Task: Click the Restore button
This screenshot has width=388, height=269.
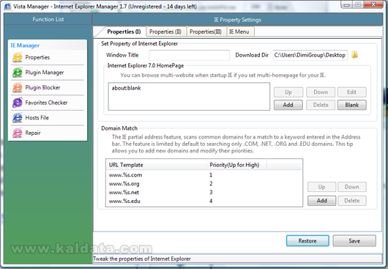Action: pos(307,240)
